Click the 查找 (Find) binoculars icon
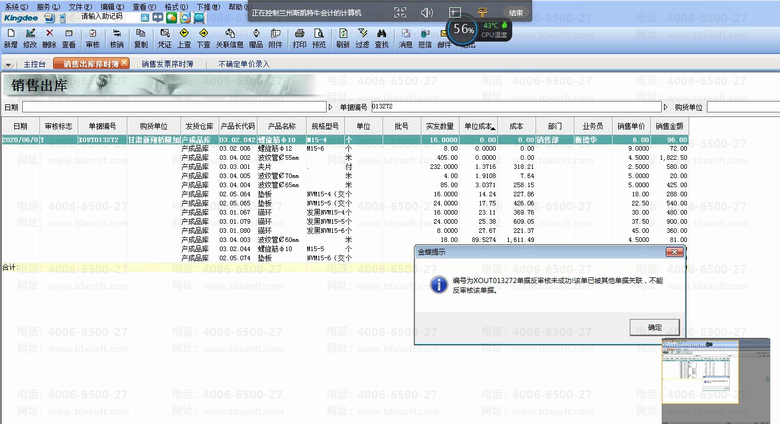 click(x=382, y=38)
